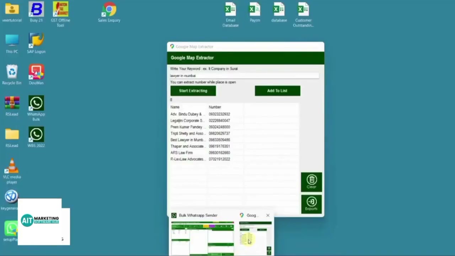Select Tripti Shetty and Asso row
455x256 pixels.
(x=235, y=133)
